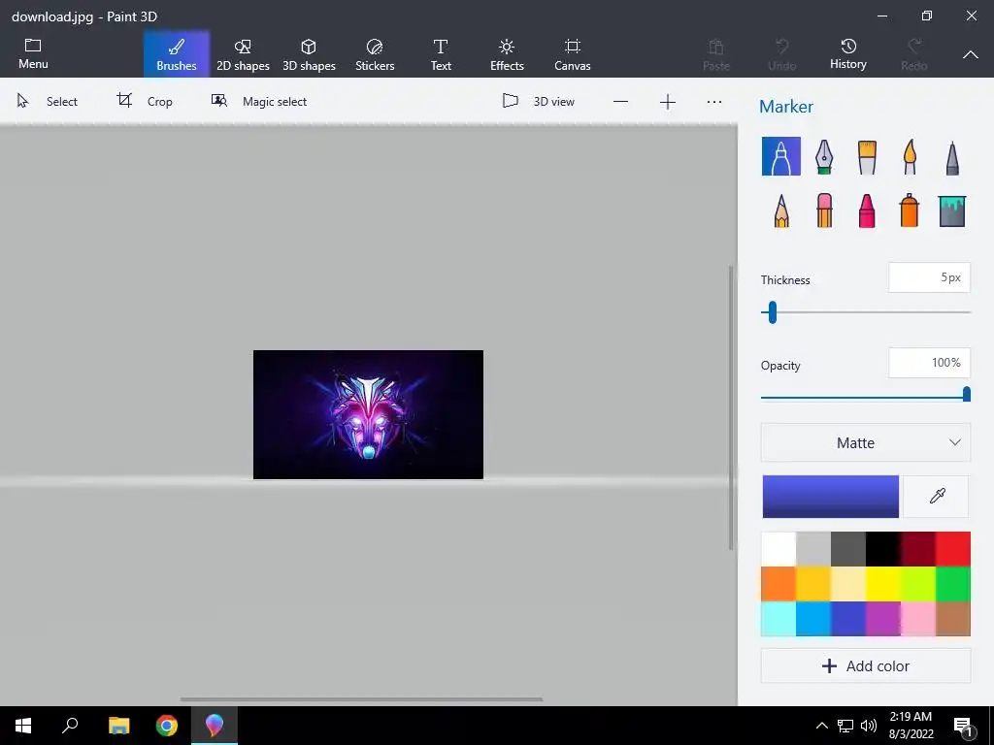Select the Fill bucket tool
Viewport: 994px width, 745px height.
coord(952,211)
